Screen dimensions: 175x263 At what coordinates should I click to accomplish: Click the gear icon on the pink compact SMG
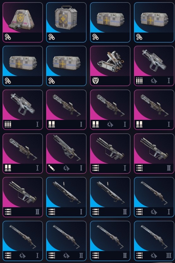tap(154, 81)
